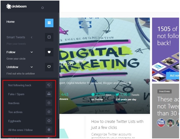This screenshot has height=139, width=180.
Task: Click the Fox News account avatar
Action: point(161,123)
